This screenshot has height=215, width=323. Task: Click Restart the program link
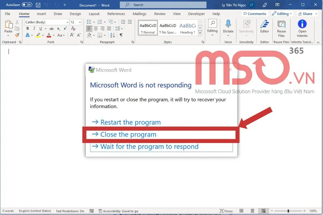126,122
